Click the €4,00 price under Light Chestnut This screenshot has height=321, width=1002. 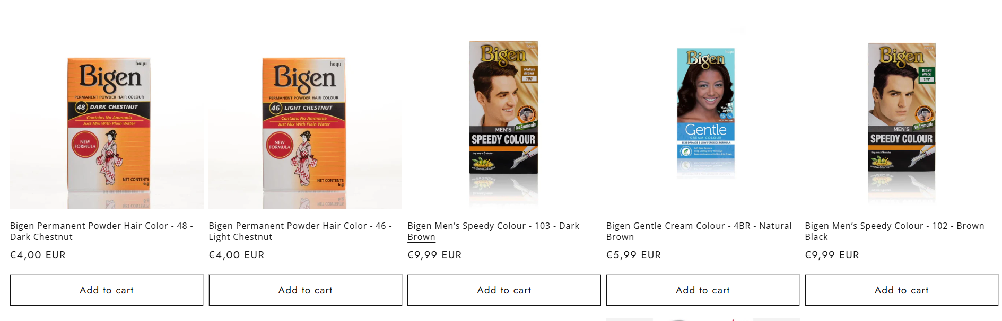point(237,255)
